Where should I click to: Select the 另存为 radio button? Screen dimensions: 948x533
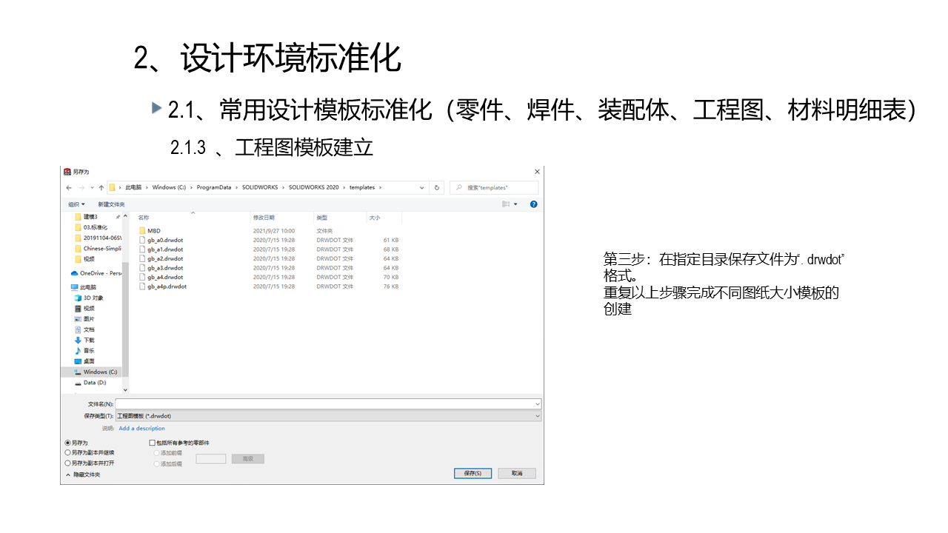point(68,443)
